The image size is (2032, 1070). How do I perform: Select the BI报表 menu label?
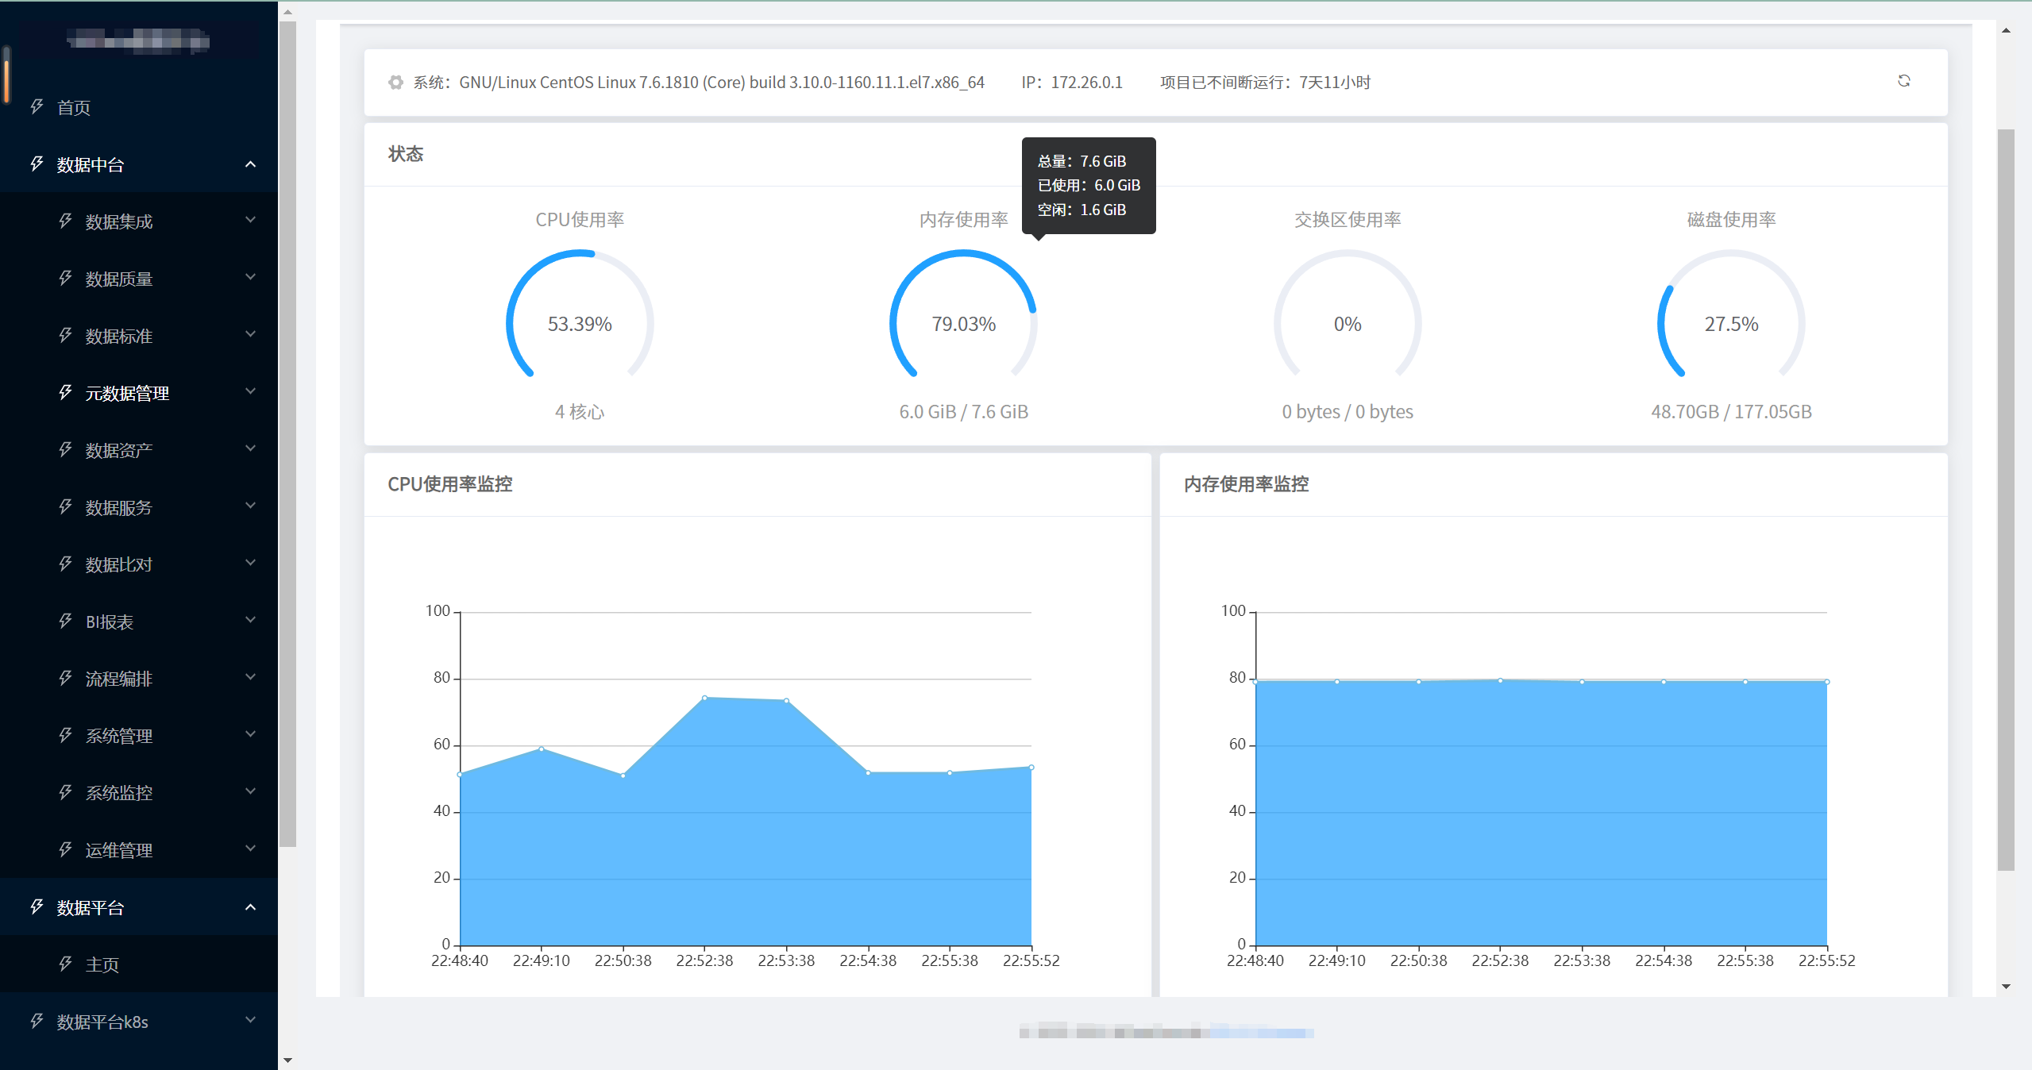tap(110, 622)
